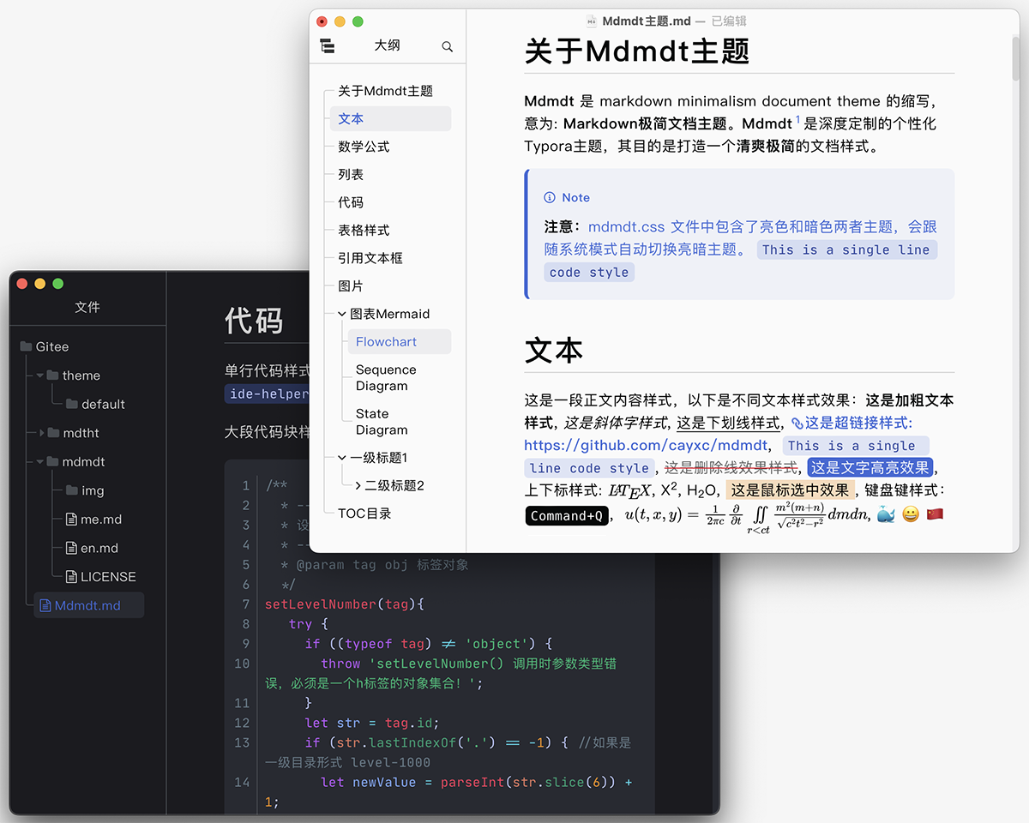Click 关于Mdmdt主题 document heading
Screen dimensions: 1029x823
click(x=637, y=51)
